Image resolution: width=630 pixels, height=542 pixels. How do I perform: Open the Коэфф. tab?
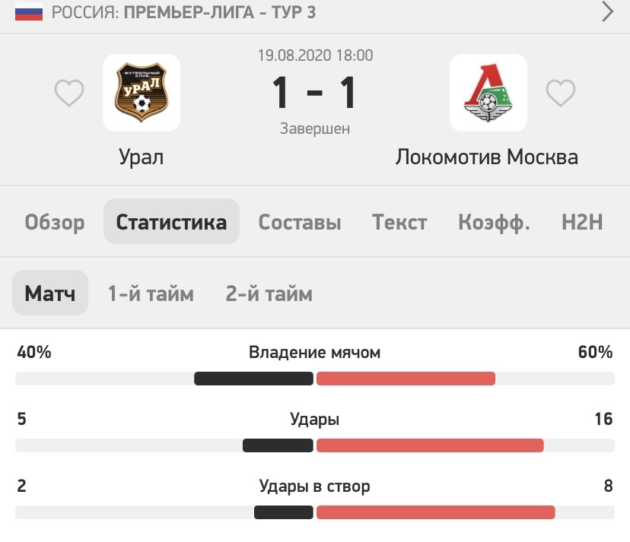(495, 222)
